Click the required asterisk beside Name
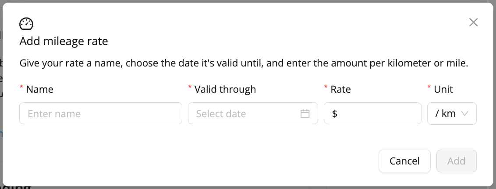Image resolution: width=496 pixels, height=189 pixels. 21,88
